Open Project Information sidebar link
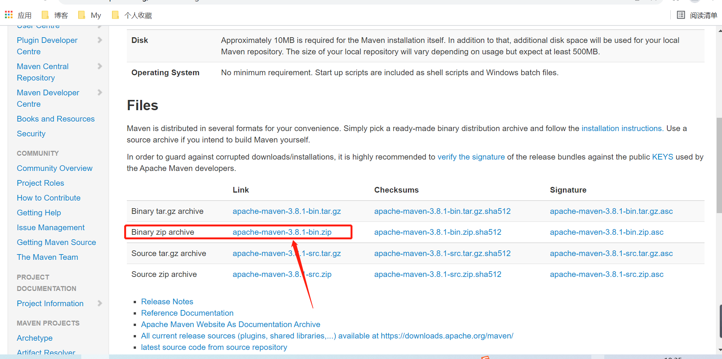722x359 pixels. (50, 304)
